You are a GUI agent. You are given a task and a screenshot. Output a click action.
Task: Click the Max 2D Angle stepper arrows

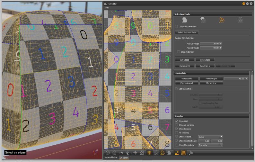[221, 44]
